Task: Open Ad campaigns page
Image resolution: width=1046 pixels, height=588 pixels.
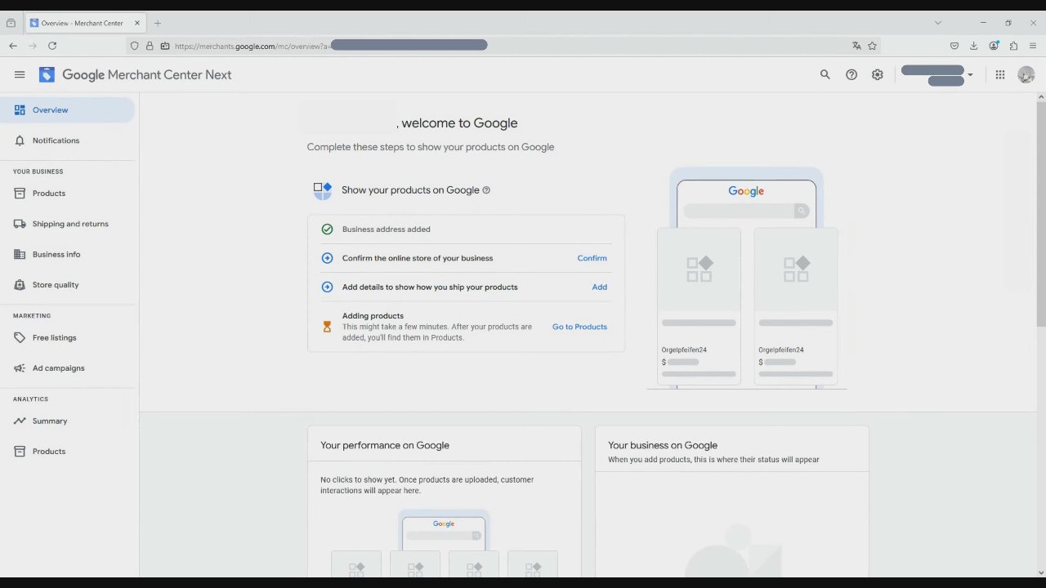Action: 67,368
